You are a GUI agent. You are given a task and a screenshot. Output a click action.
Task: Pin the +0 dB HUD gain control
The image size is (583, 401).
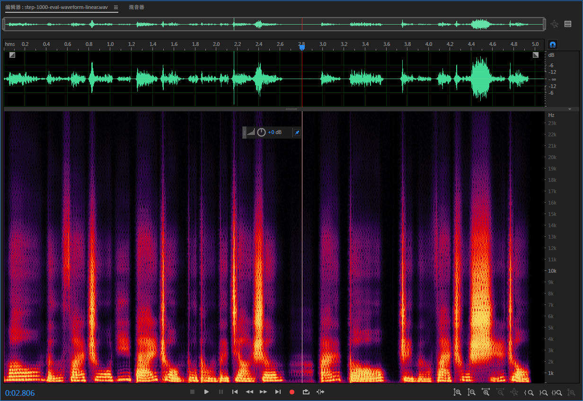tap(297, 133)
